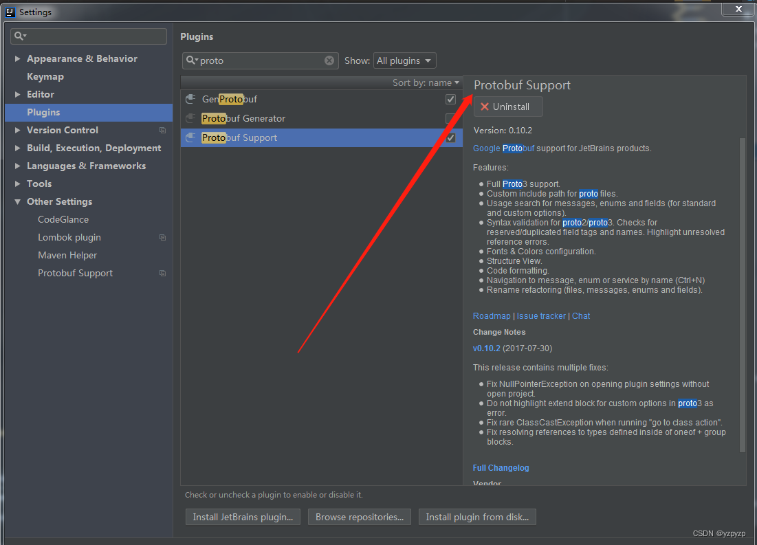The height and width of the screenshot is (545, 757).
Task: Open CodeGlance settings
Action: 63,219
